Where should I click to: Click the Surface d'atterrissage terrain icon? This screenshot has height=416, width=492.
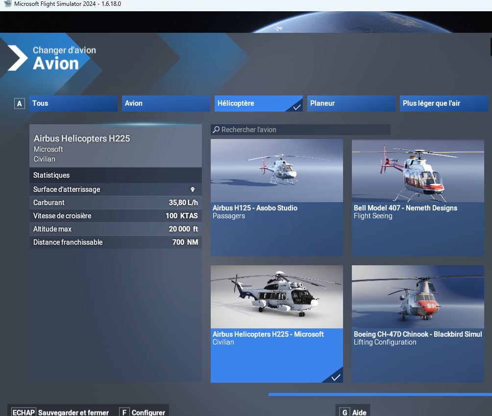click(193, 189)
